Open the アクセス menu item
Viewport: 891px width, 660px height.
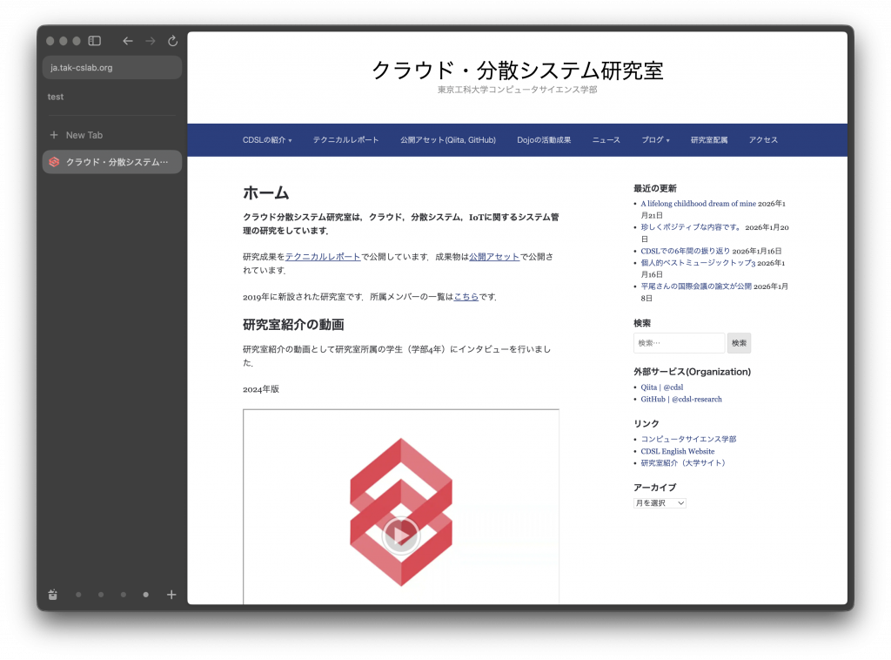click(x=763, y=140)
